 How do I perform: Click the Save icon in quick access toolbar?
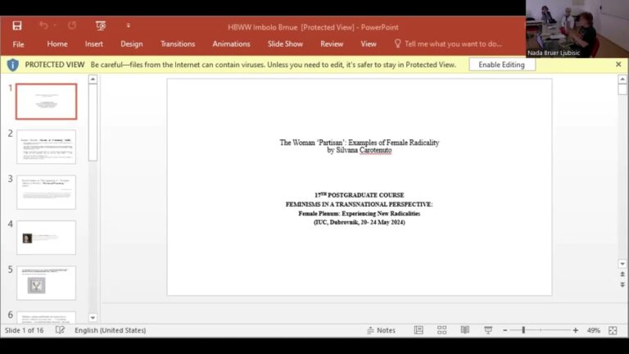[17, 25]
